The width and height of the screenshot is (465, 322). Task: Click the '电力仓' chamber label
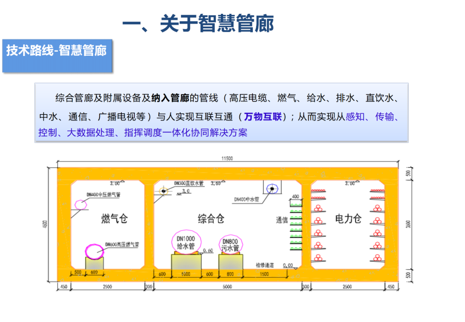pos(348,219)
